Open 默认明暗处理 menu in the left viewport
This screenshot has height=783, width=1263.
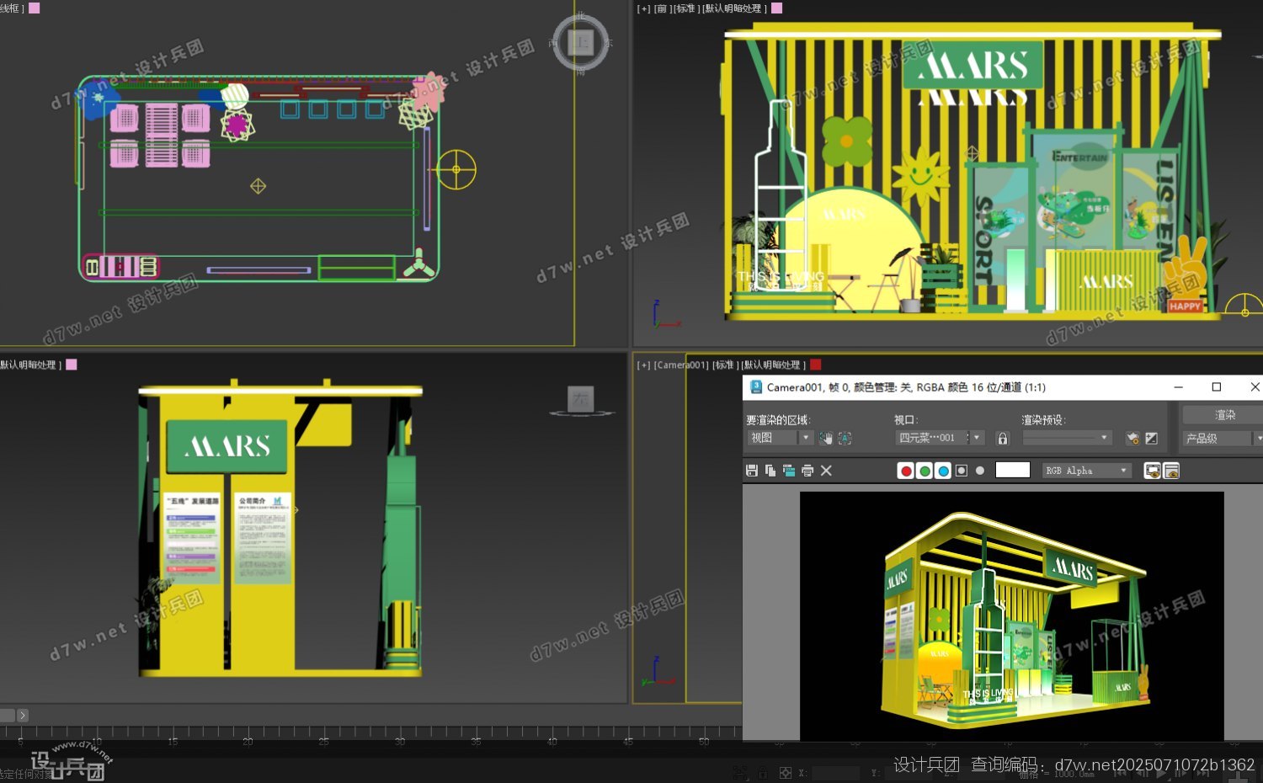(x=29, y=365)
